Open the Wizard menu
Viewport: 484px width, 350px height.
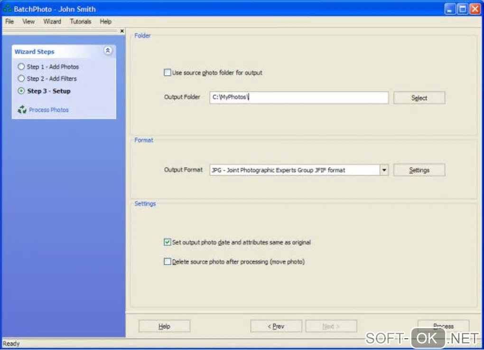point(52,21)
